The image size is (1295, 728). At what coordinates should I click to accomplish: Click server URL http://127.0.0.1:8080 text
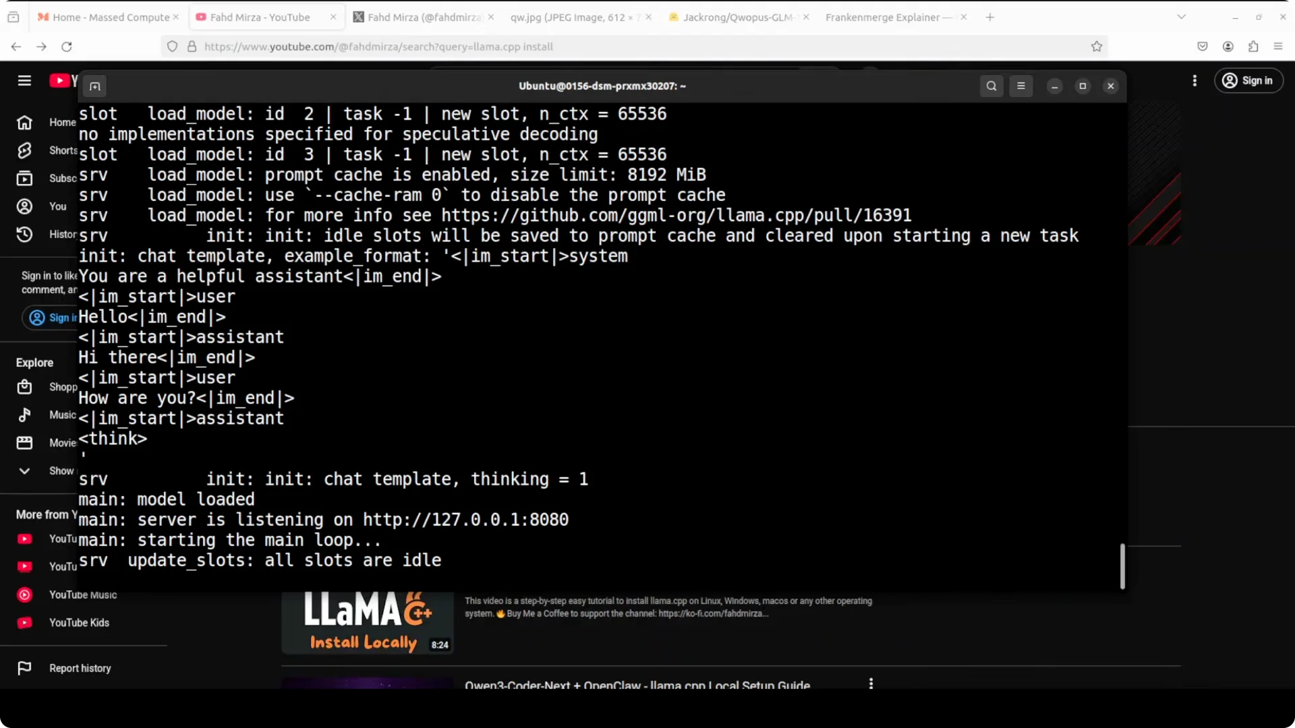(x=465, y=520)
